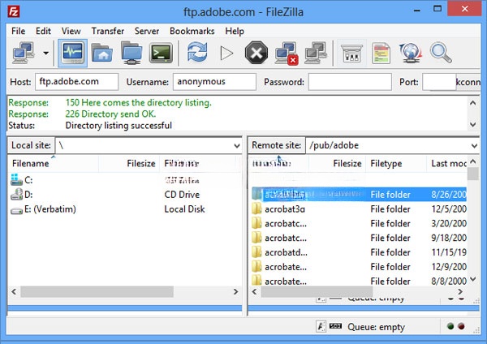
Task: Click the Quickconnect button
Action: [468, 82]
